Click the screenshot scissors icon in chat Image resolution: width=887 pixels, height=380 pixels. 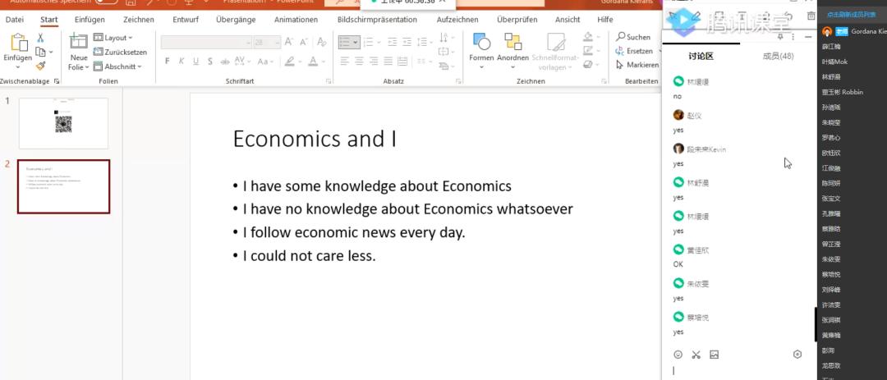[696, 355]
